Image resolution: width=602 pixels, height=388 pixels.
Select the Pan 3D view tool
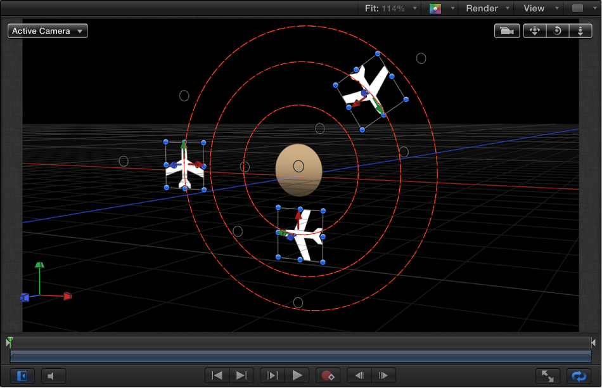(534, 30)
